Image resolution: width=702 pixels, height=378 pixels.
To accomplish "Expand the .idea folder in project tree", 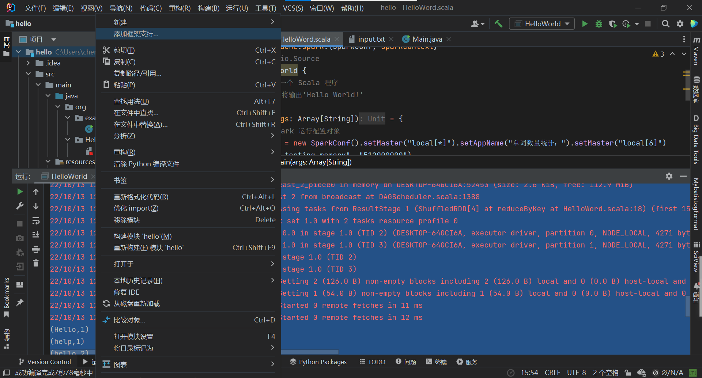I will (29, 63).
